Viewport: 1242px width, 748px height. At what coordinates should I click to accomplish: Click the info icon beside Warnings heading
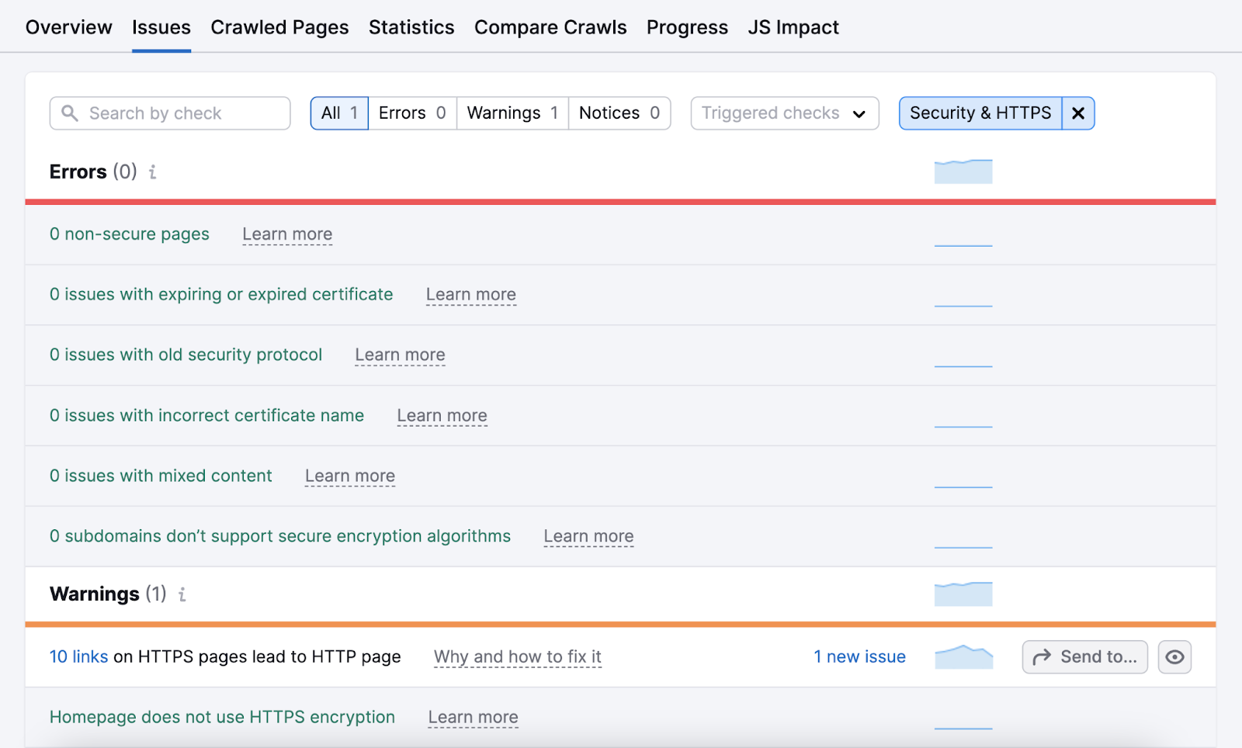(182, 594)
